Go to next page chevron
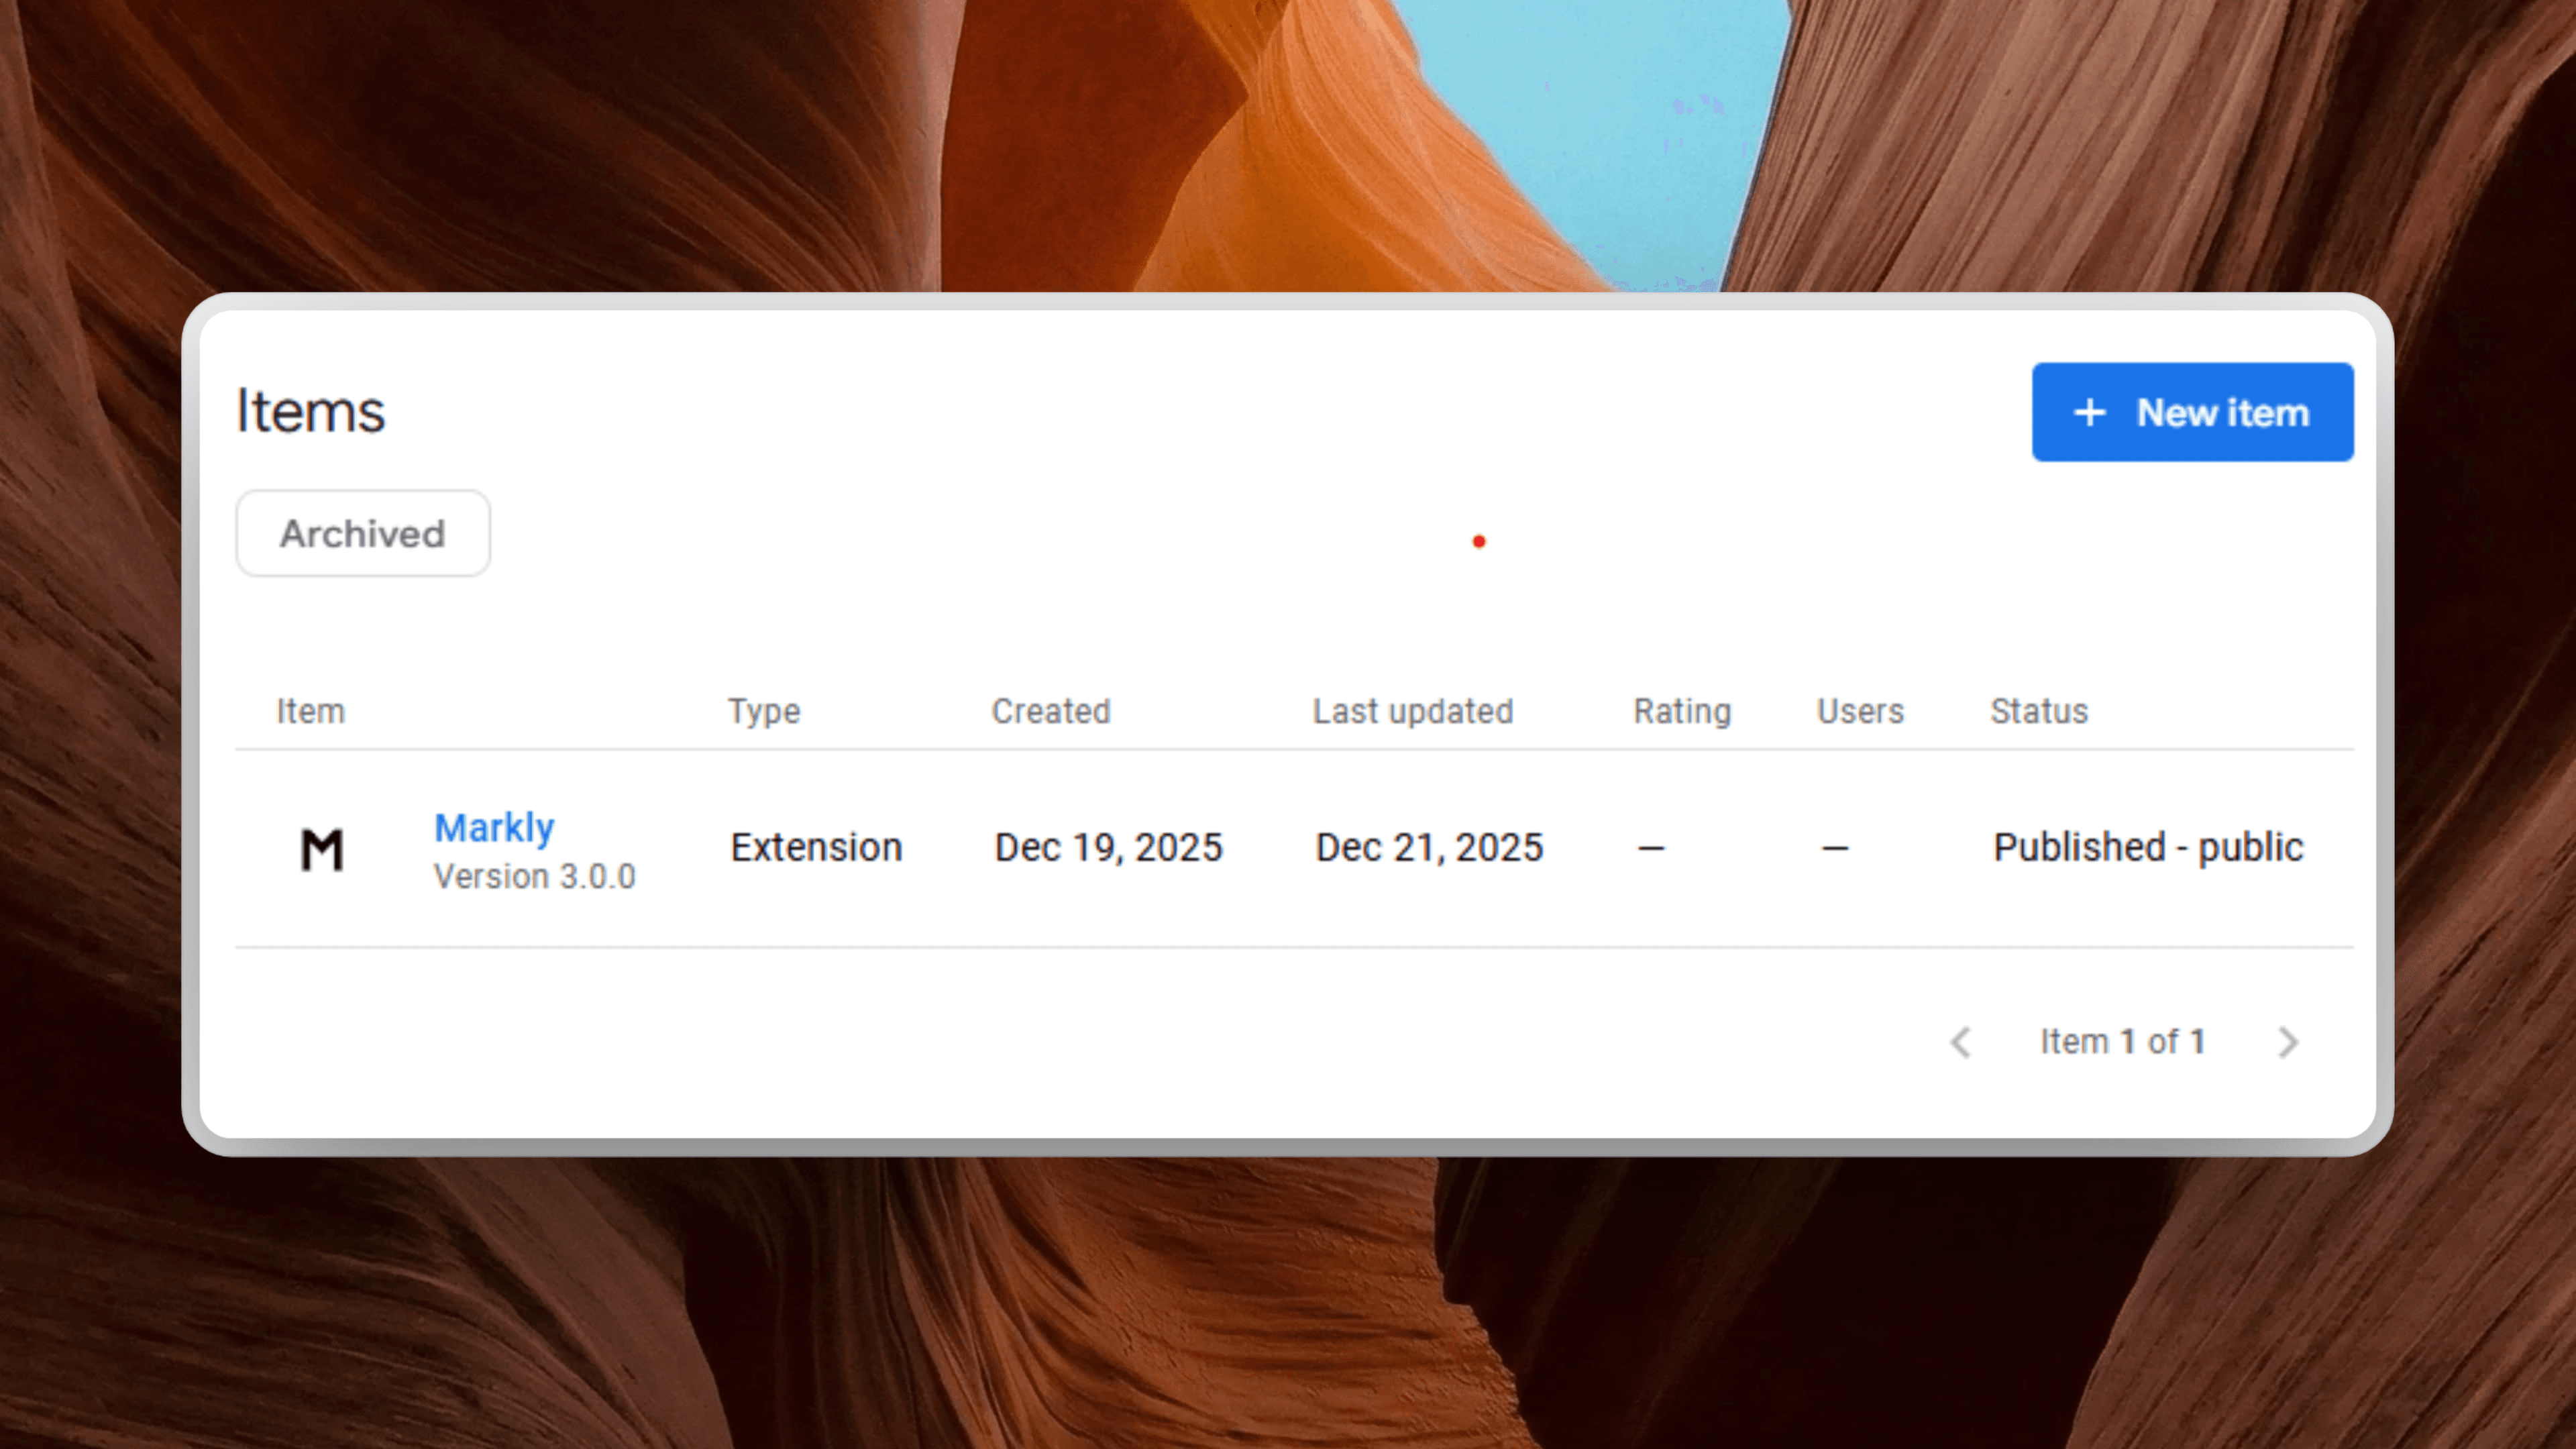The image size is (2576, 1449). click(x=2288, y=1042)
